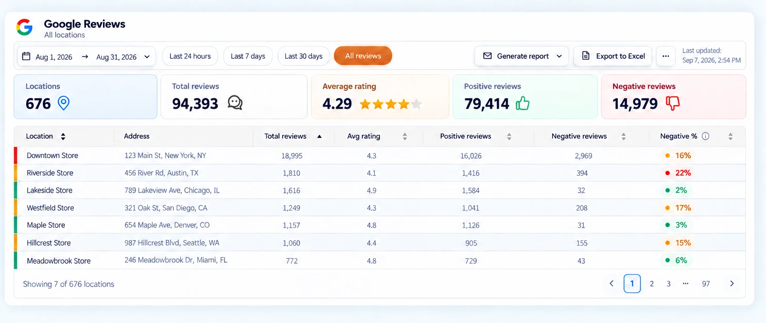Click address 456 River Rd, Austin, TX

point(162,173)
